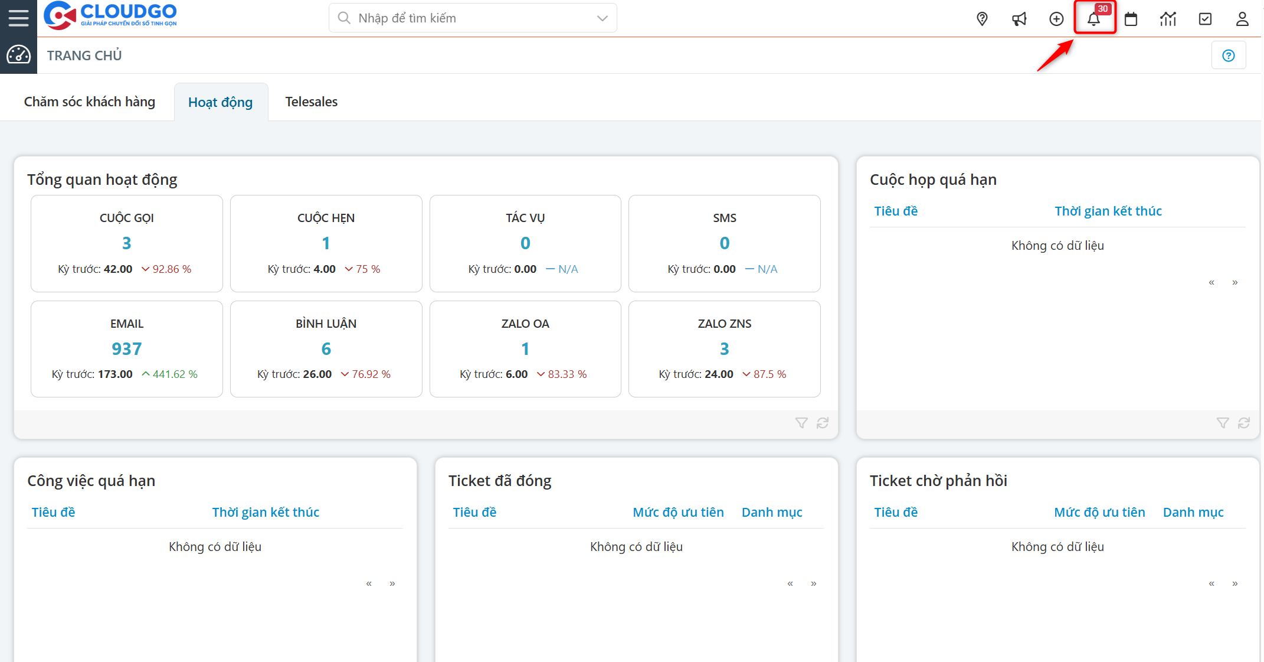
Task: Open the location check-in pin icon
Action: 982,19
